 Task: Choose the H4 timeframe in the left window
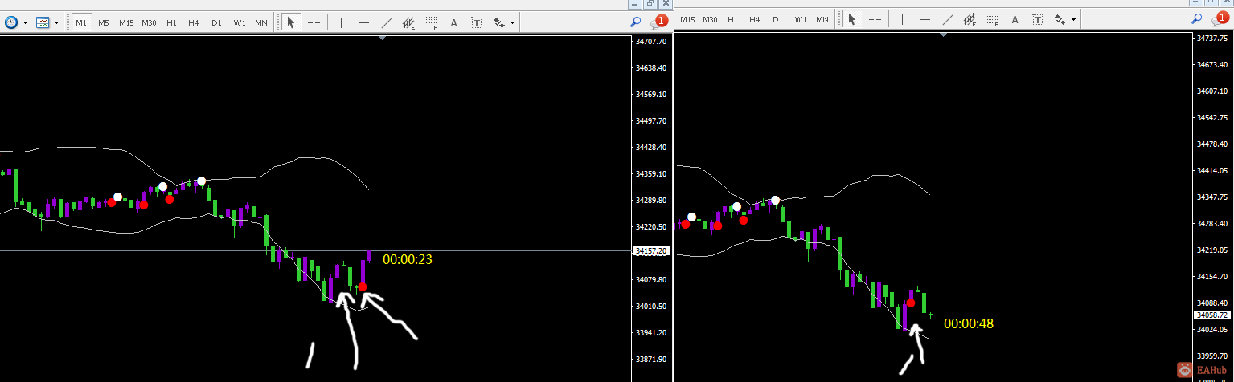pyautogui.click(x=194, y=22)
